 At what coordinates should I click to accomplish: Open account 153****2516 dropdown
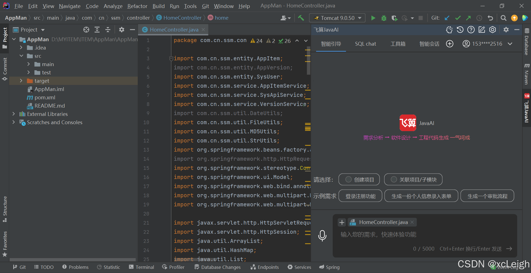488,44
